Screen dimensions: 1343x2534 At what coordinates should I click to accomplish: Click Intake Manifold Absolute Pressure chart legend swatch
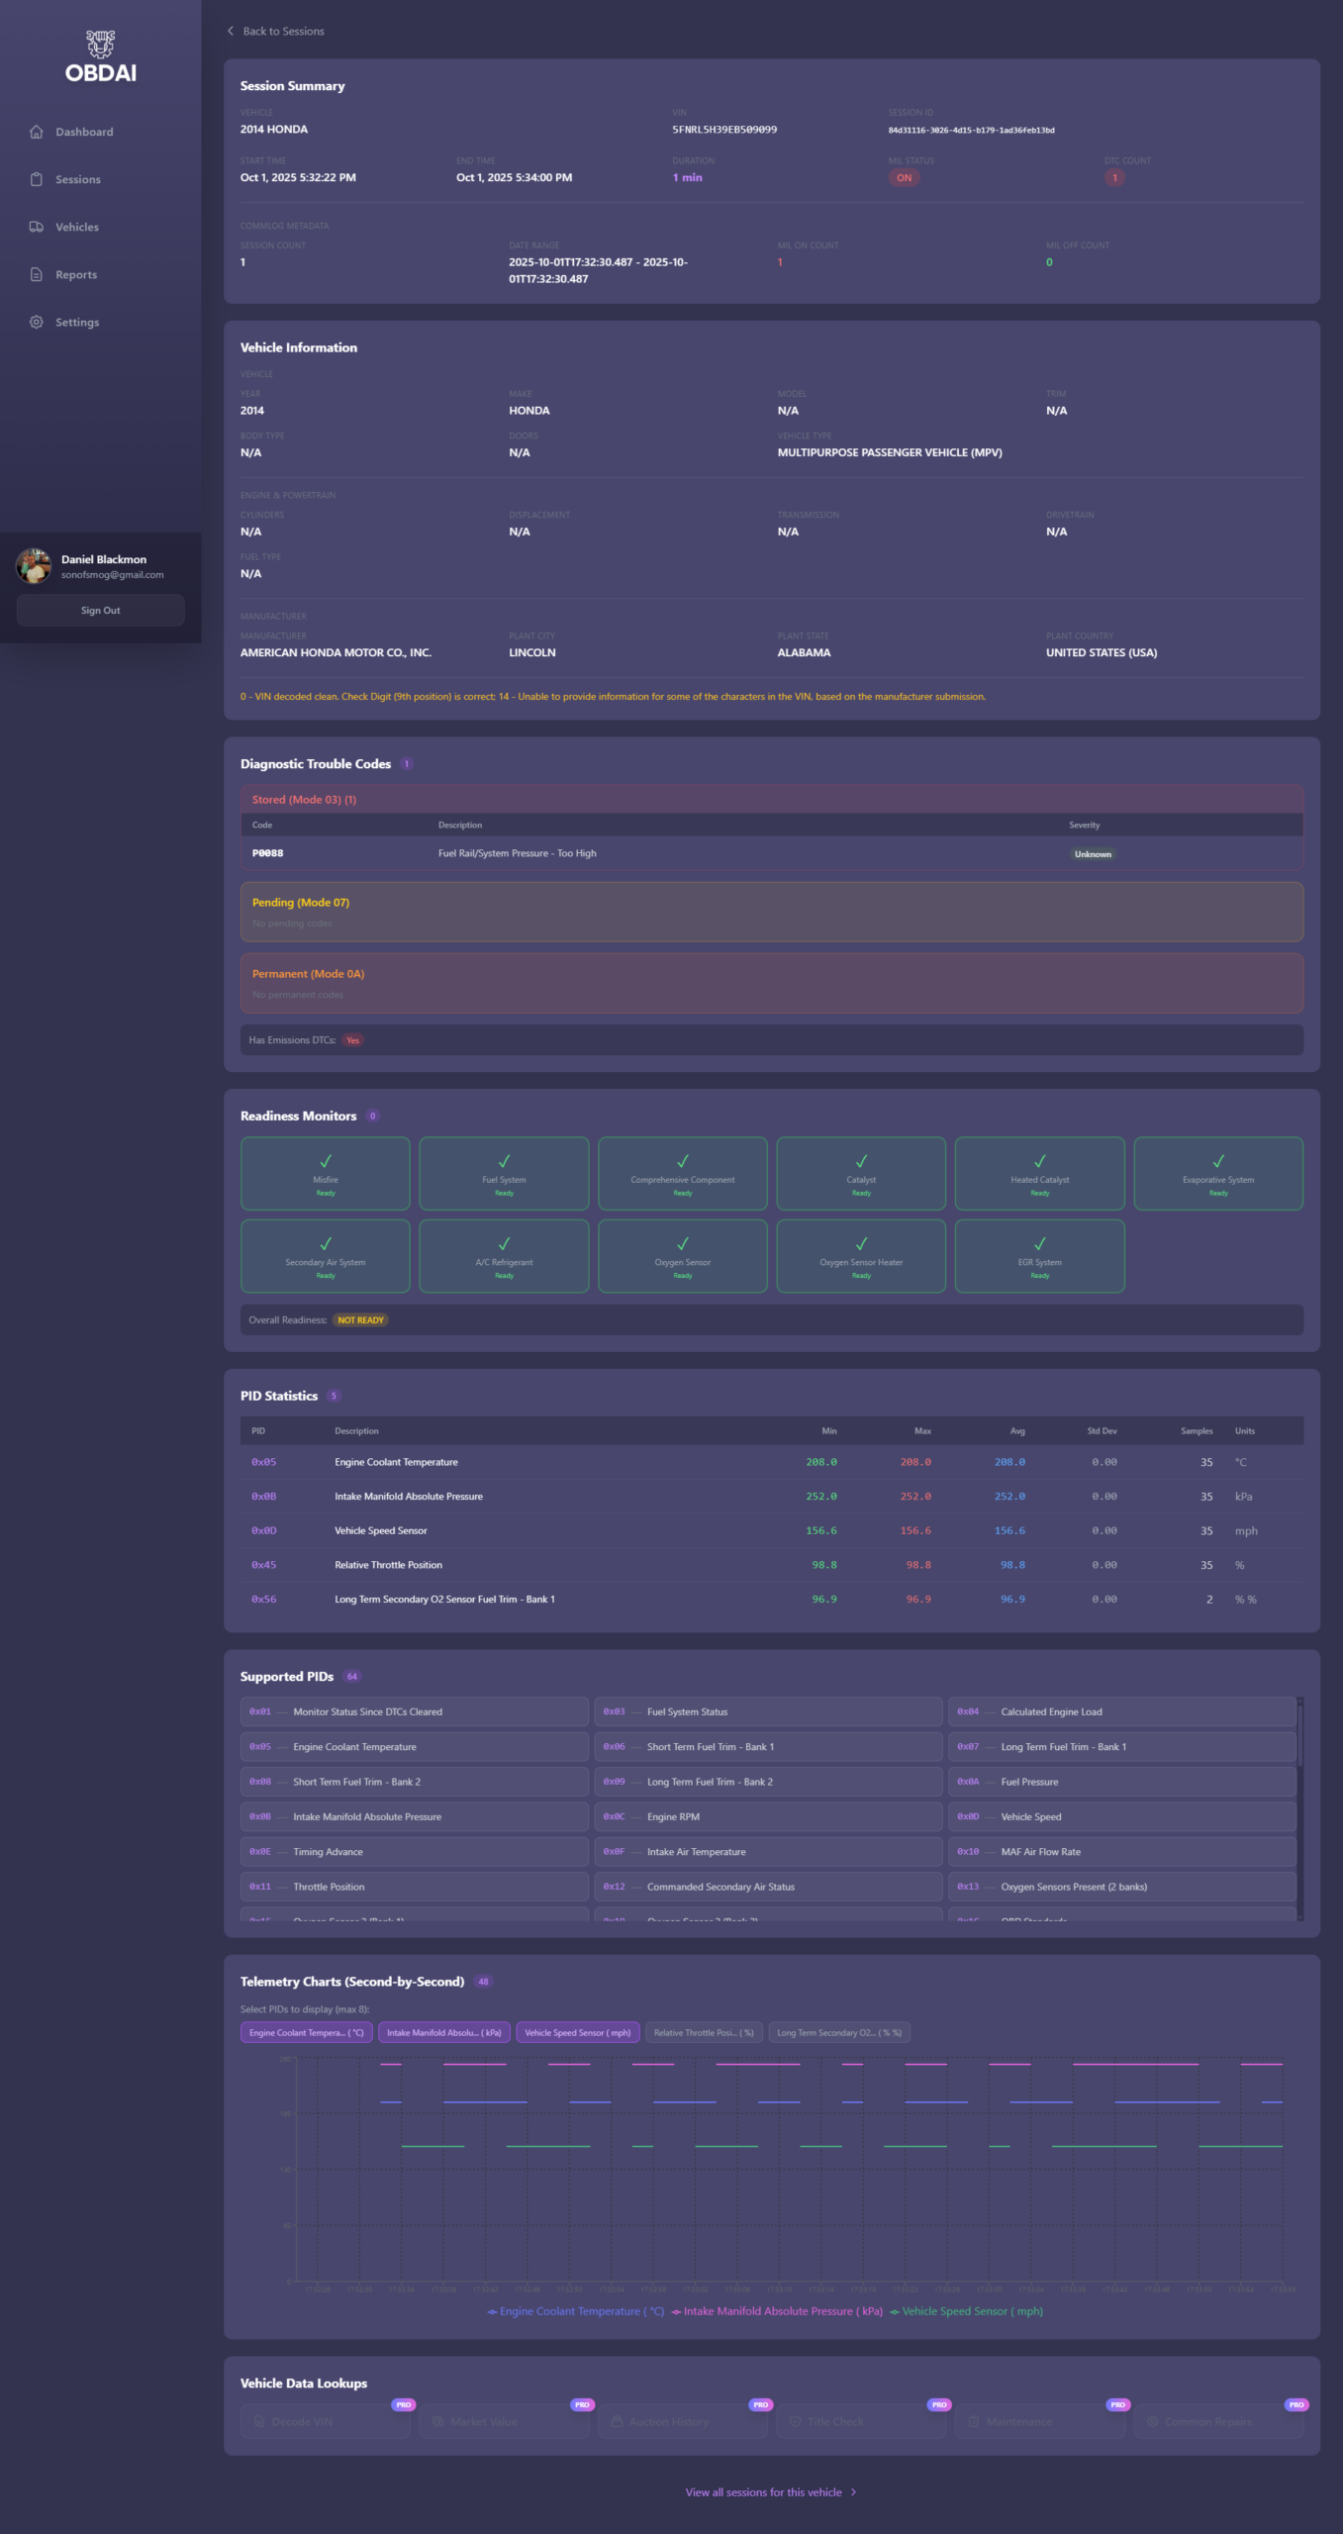(x=676, y=2311)
